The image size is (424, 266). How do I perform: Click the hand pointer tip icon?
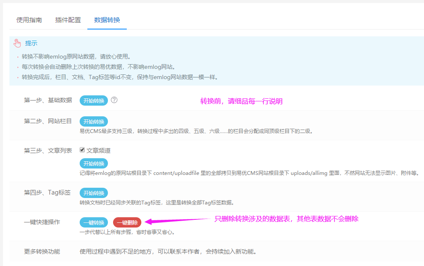point(17,43)
